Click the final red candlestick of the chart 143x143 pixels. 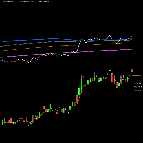click(132, 71)
